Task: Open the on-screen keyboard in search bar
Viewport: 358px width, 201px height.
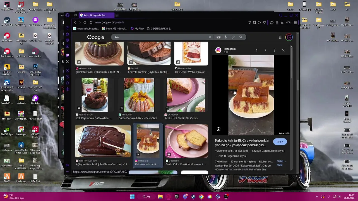Action: tap(218, 37)
